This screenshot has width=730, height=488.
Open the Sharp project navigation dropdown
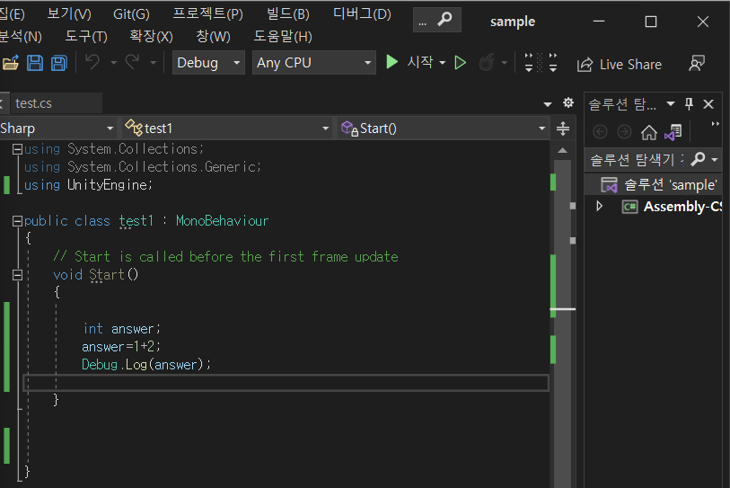pos(57,129)
